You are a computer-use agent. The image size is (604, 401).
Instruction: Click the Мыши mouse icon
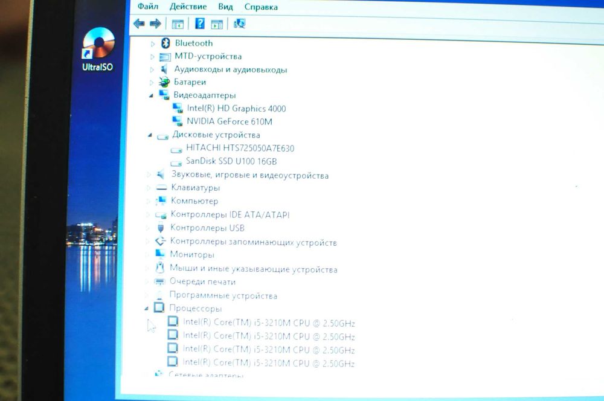[x=159, y=268]
